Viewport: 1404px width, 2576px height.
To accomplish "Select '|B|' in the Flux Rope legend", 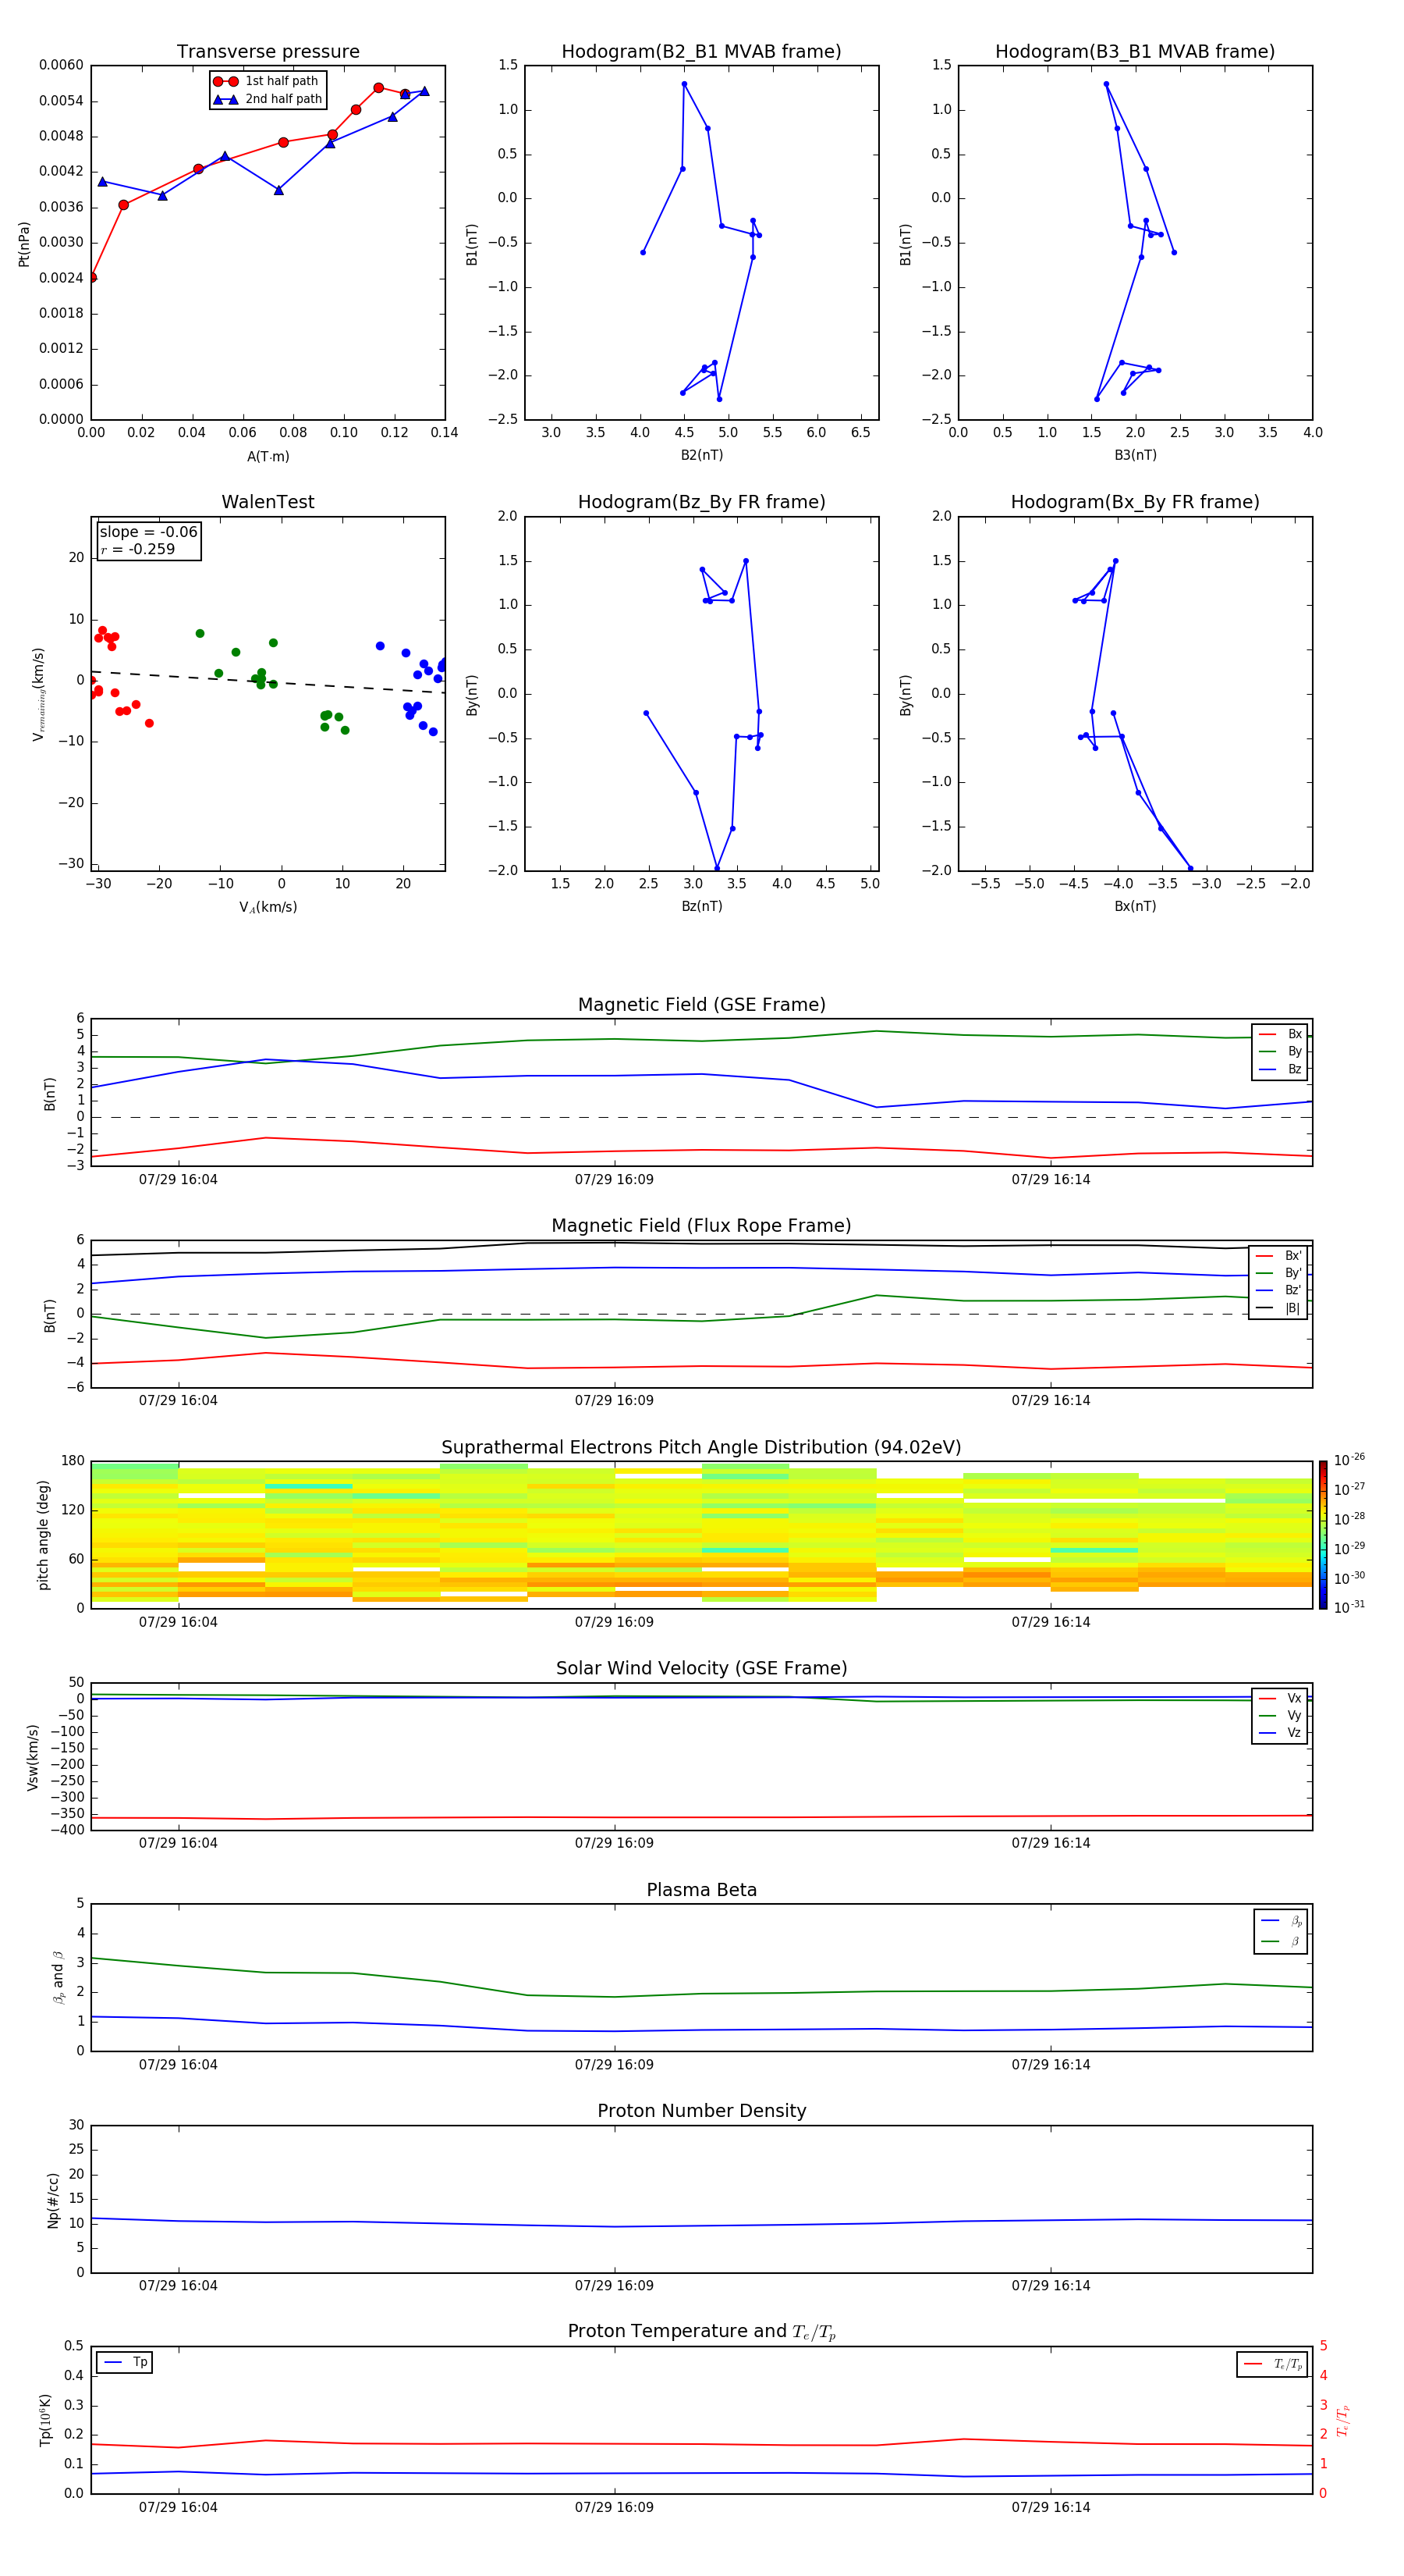I will click(1278, 1308).
